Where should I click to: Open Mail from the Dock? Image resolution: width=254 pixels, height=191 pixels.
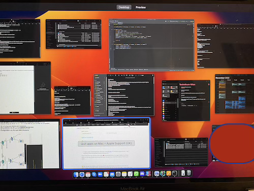pyautogui.click(x=112, y=174)
